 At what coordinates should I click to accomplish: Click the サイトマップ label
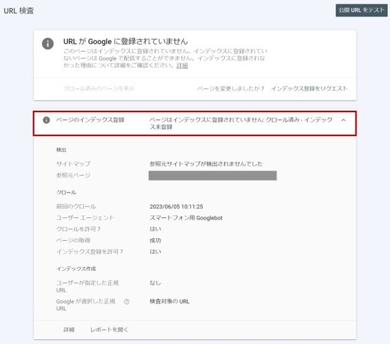[x=73, y=164]
